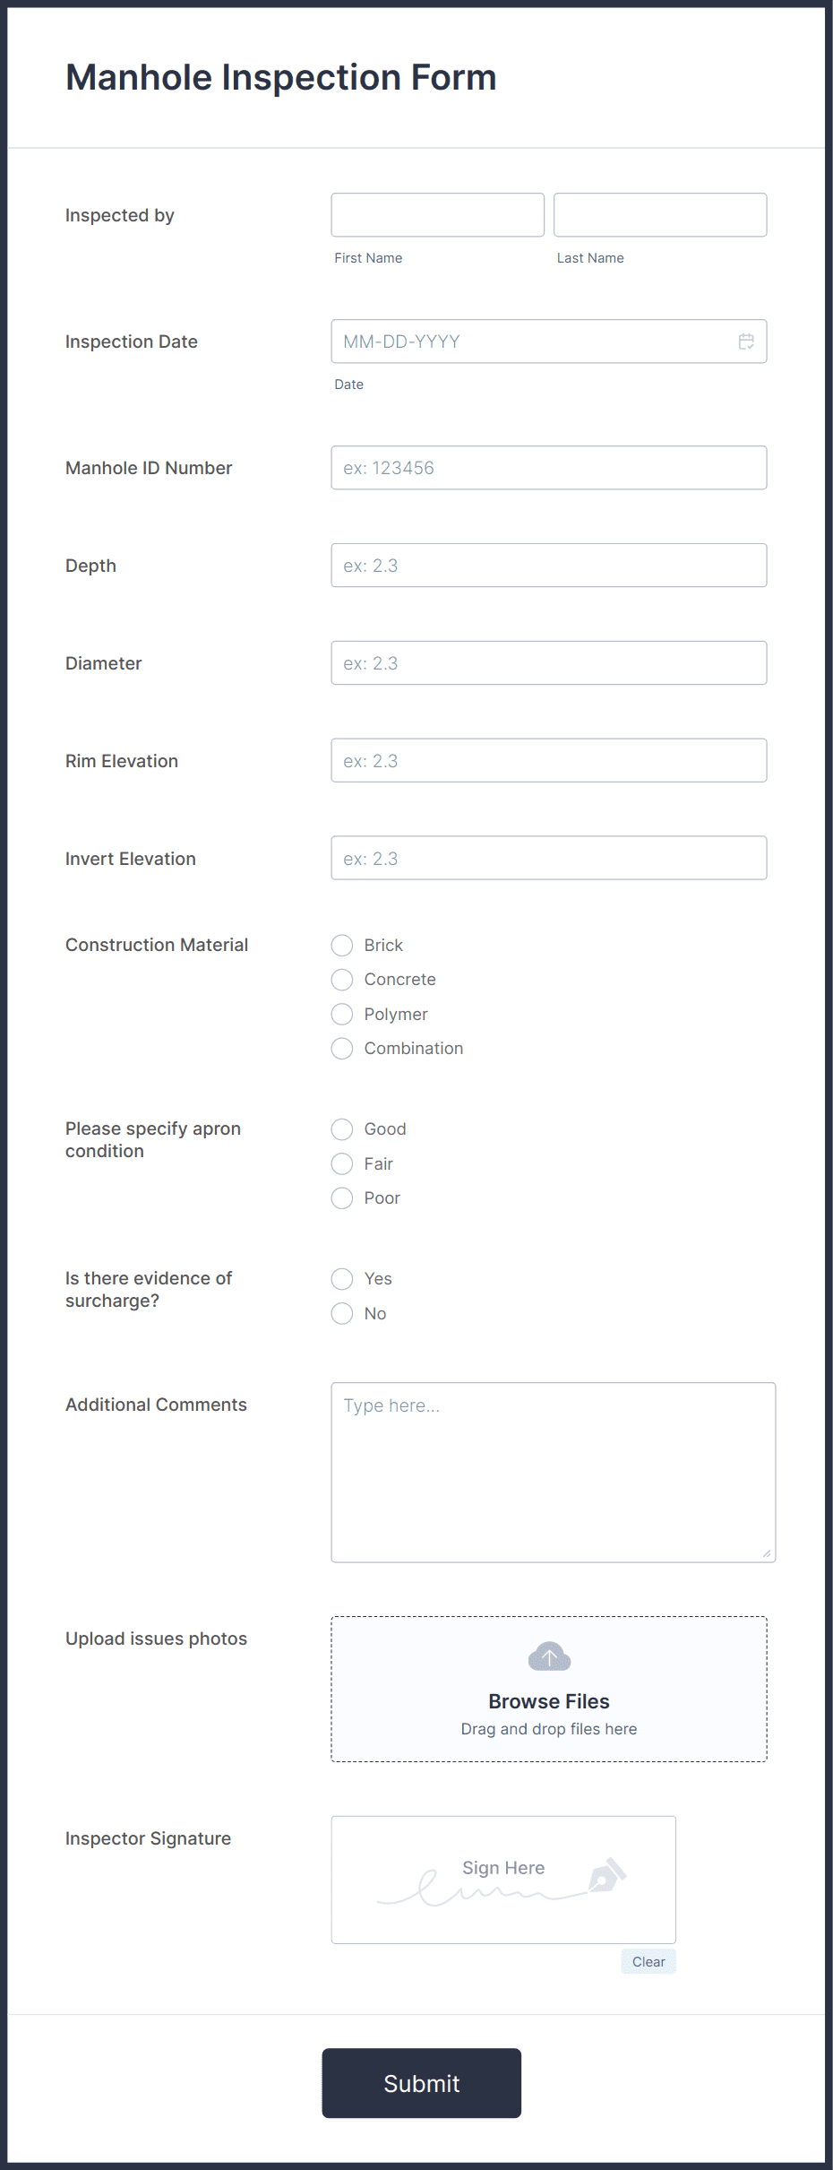Clear the inspector signature
Image resolution: width=833 pixels, height=2170 pixels.
coord(648,1961)
